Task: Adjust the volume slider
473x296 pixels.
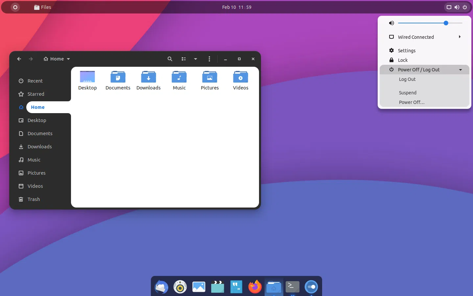Action: click(446, 23)
